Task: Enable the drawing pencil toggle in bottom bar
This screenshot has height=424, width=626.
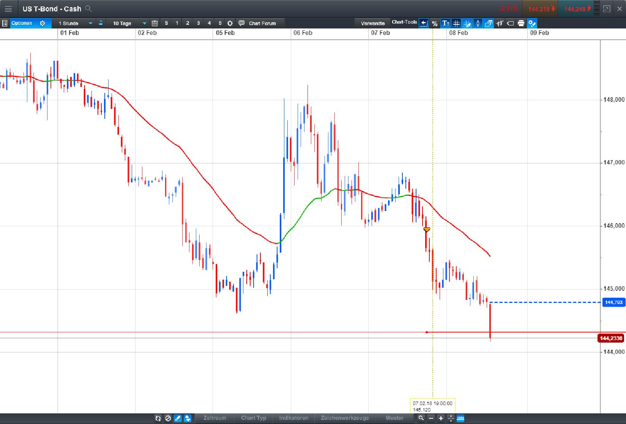Action: 177,418
